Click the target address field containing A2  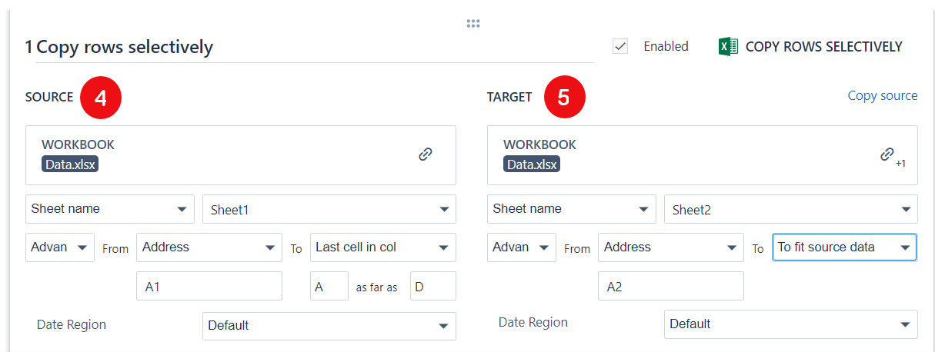(x=670, y=287)
